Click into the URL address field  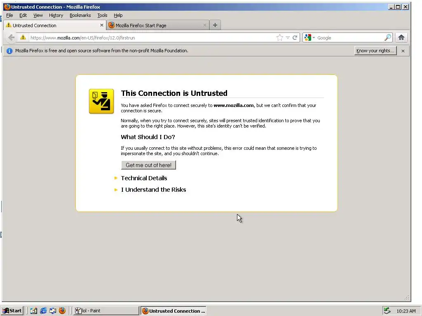click(x=152, y=37)
